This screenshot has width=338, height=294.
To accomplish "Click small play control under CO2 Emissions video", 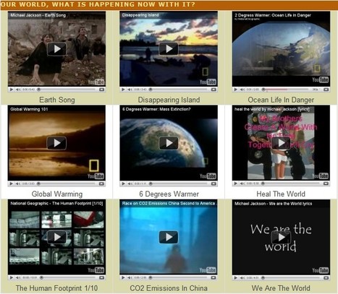I will pyautogui.click(x=123, y=277).
